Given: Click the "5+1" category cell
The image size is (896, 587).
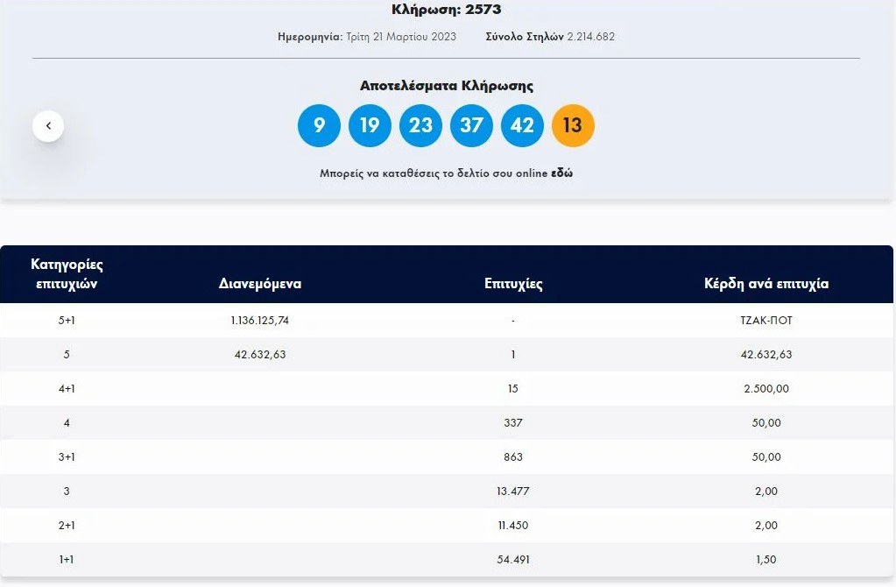Looking at the screenshot, I should pyautogui.click(x=67, y=320).
